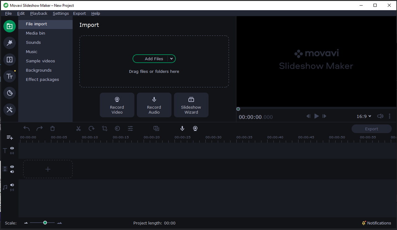Select Sounds in side list
397x230 pixels.
pyautogui.click(x=45, y=42)
